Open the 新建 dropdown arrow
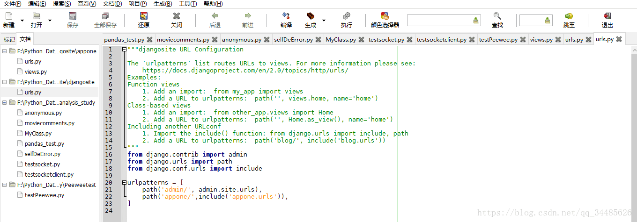The height and width of the screenshot is (222, 637). click(22, 21)
